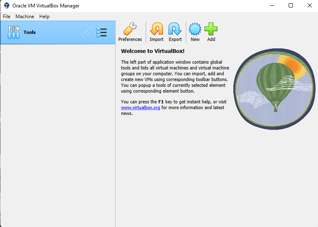Click the VirtualBox logo in title bar

(7, 5)
